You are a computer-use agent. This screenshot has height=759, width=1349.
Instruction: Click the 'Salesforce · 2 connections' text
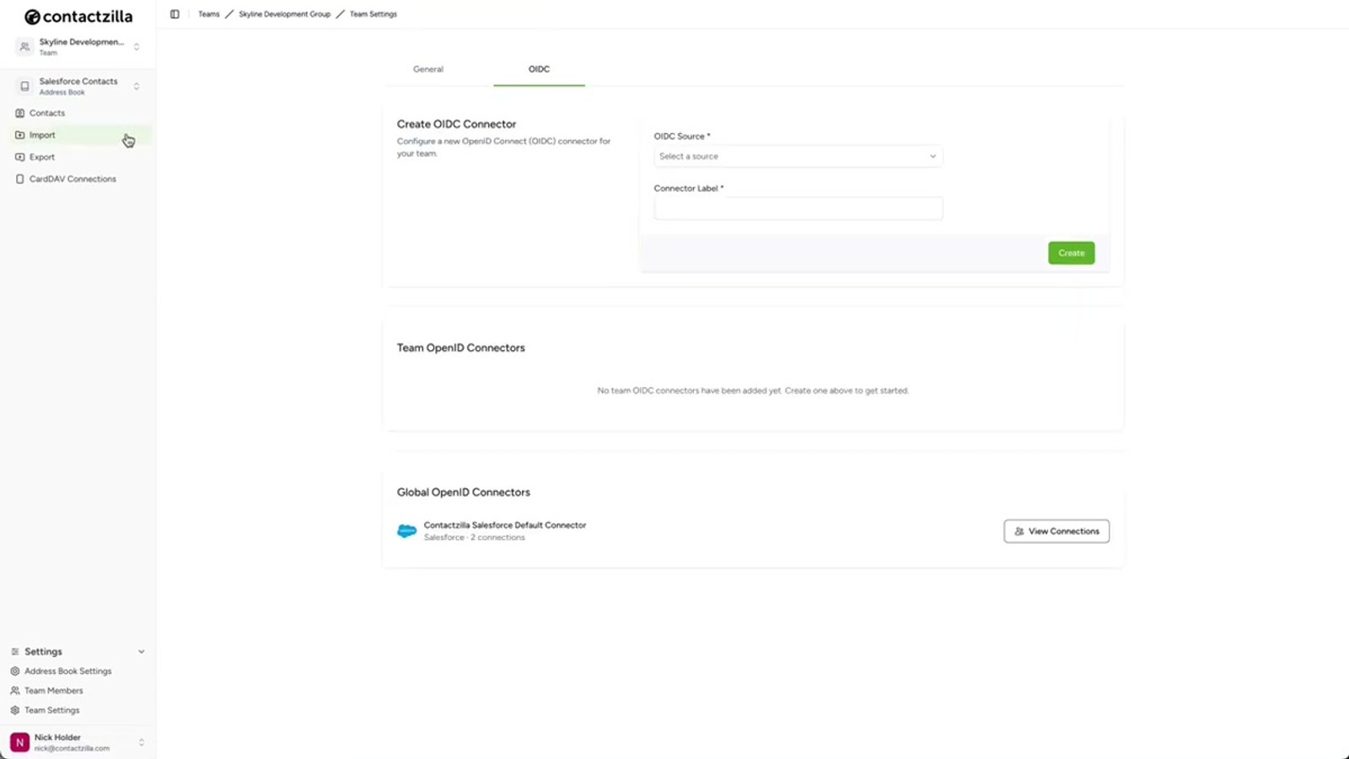(474, 537)
